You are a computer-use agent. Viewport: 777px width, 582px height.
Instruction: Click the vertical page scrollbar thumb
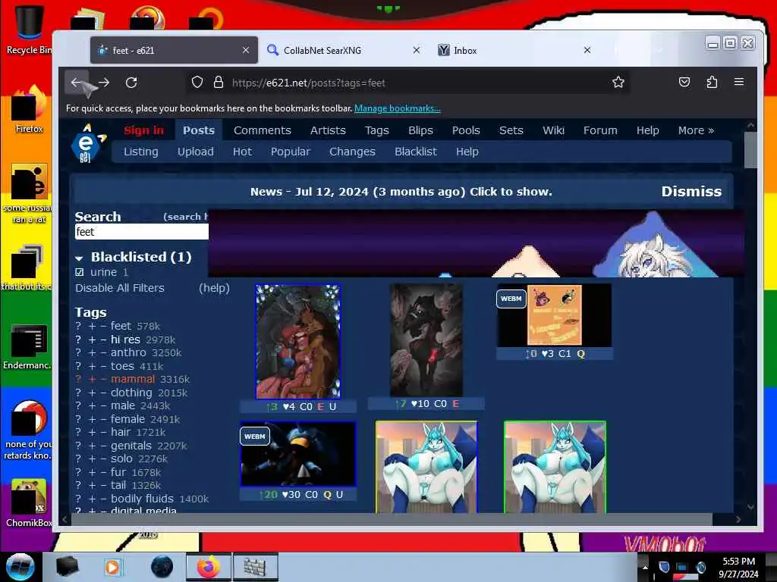[x=750, y=149]
